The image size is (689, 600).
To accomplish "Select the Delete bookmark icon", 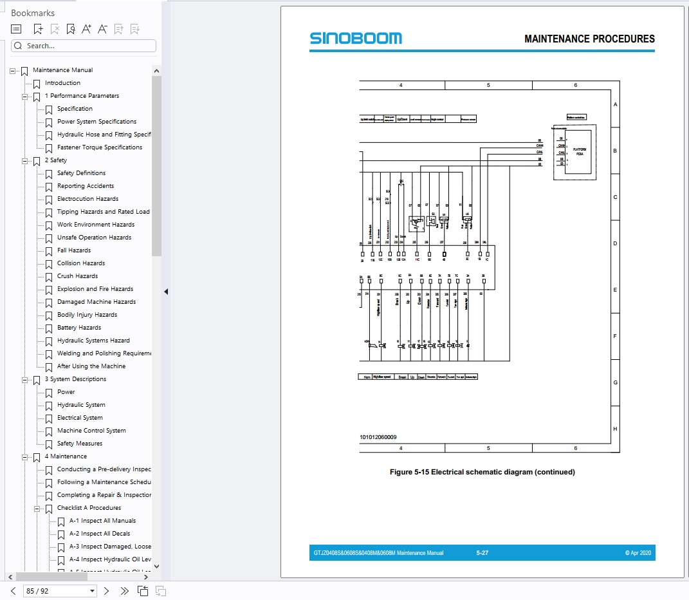I will coord(55,29).
